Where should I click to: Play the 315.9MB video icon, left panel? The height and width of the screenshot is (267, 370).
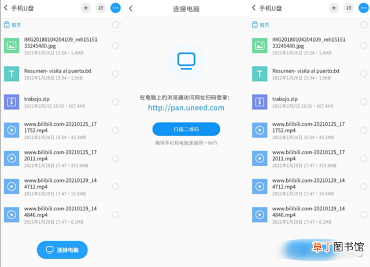point(12,158)
